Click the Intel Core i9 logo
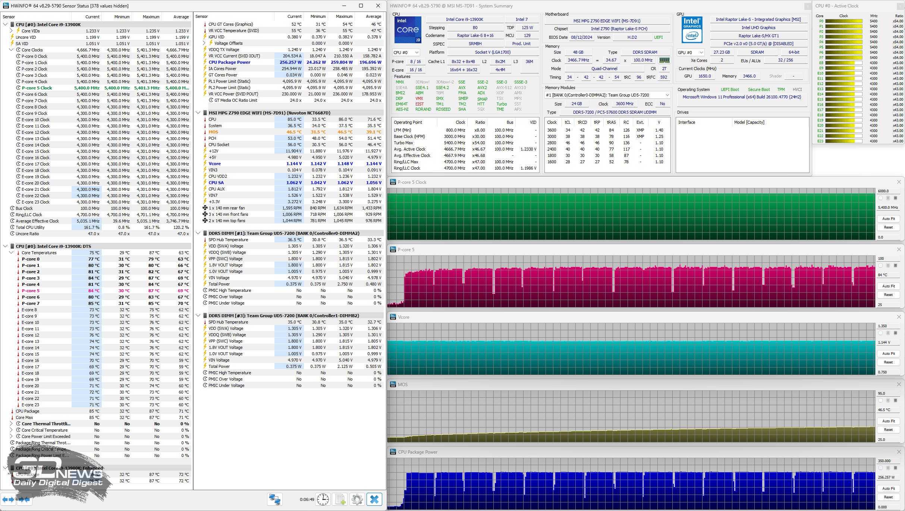This screenshot has height=511, width=905. click(x=408, y=29)
